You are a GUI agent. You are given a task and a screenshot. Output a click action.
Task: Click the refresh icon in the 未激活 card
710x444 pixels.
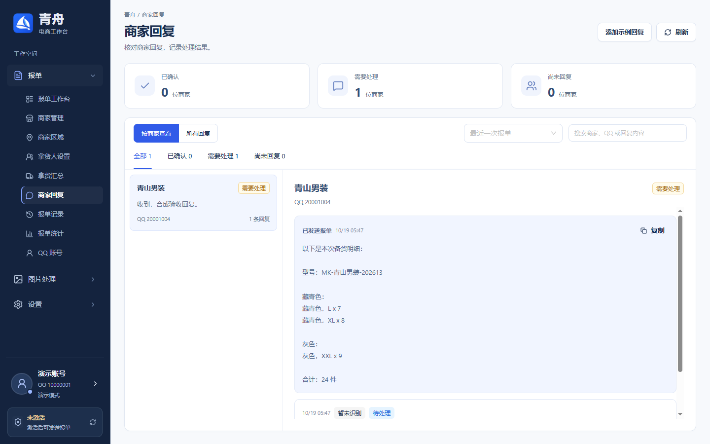point(93,422)
